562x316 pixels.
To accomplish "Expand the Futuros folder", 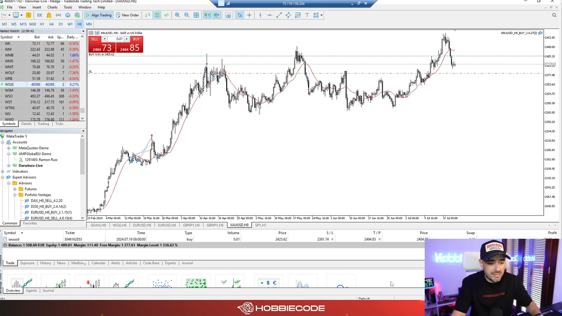I will point(15,189).
